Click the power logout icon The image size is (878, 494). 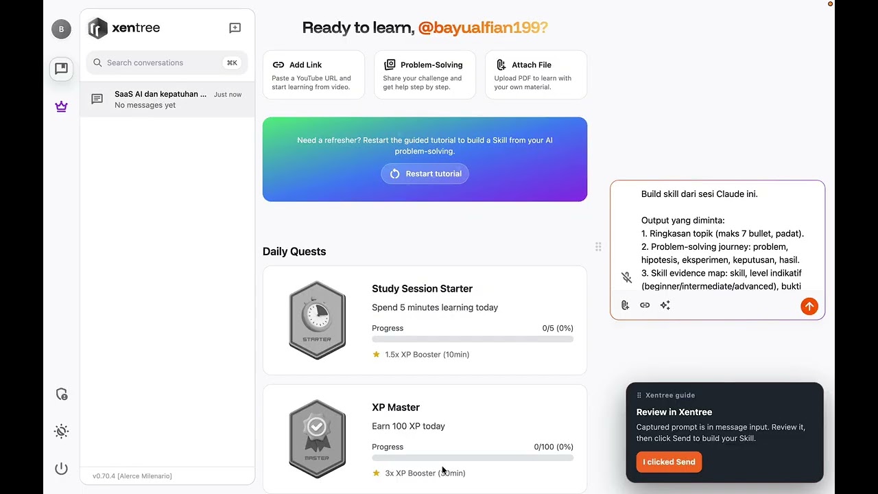[x=61, y=469]
